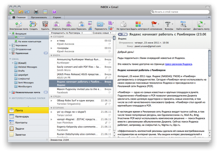Open the ASUS Press Release message
Image resolution: width=219 pixels, height=153 pixels.
(81, 76)
